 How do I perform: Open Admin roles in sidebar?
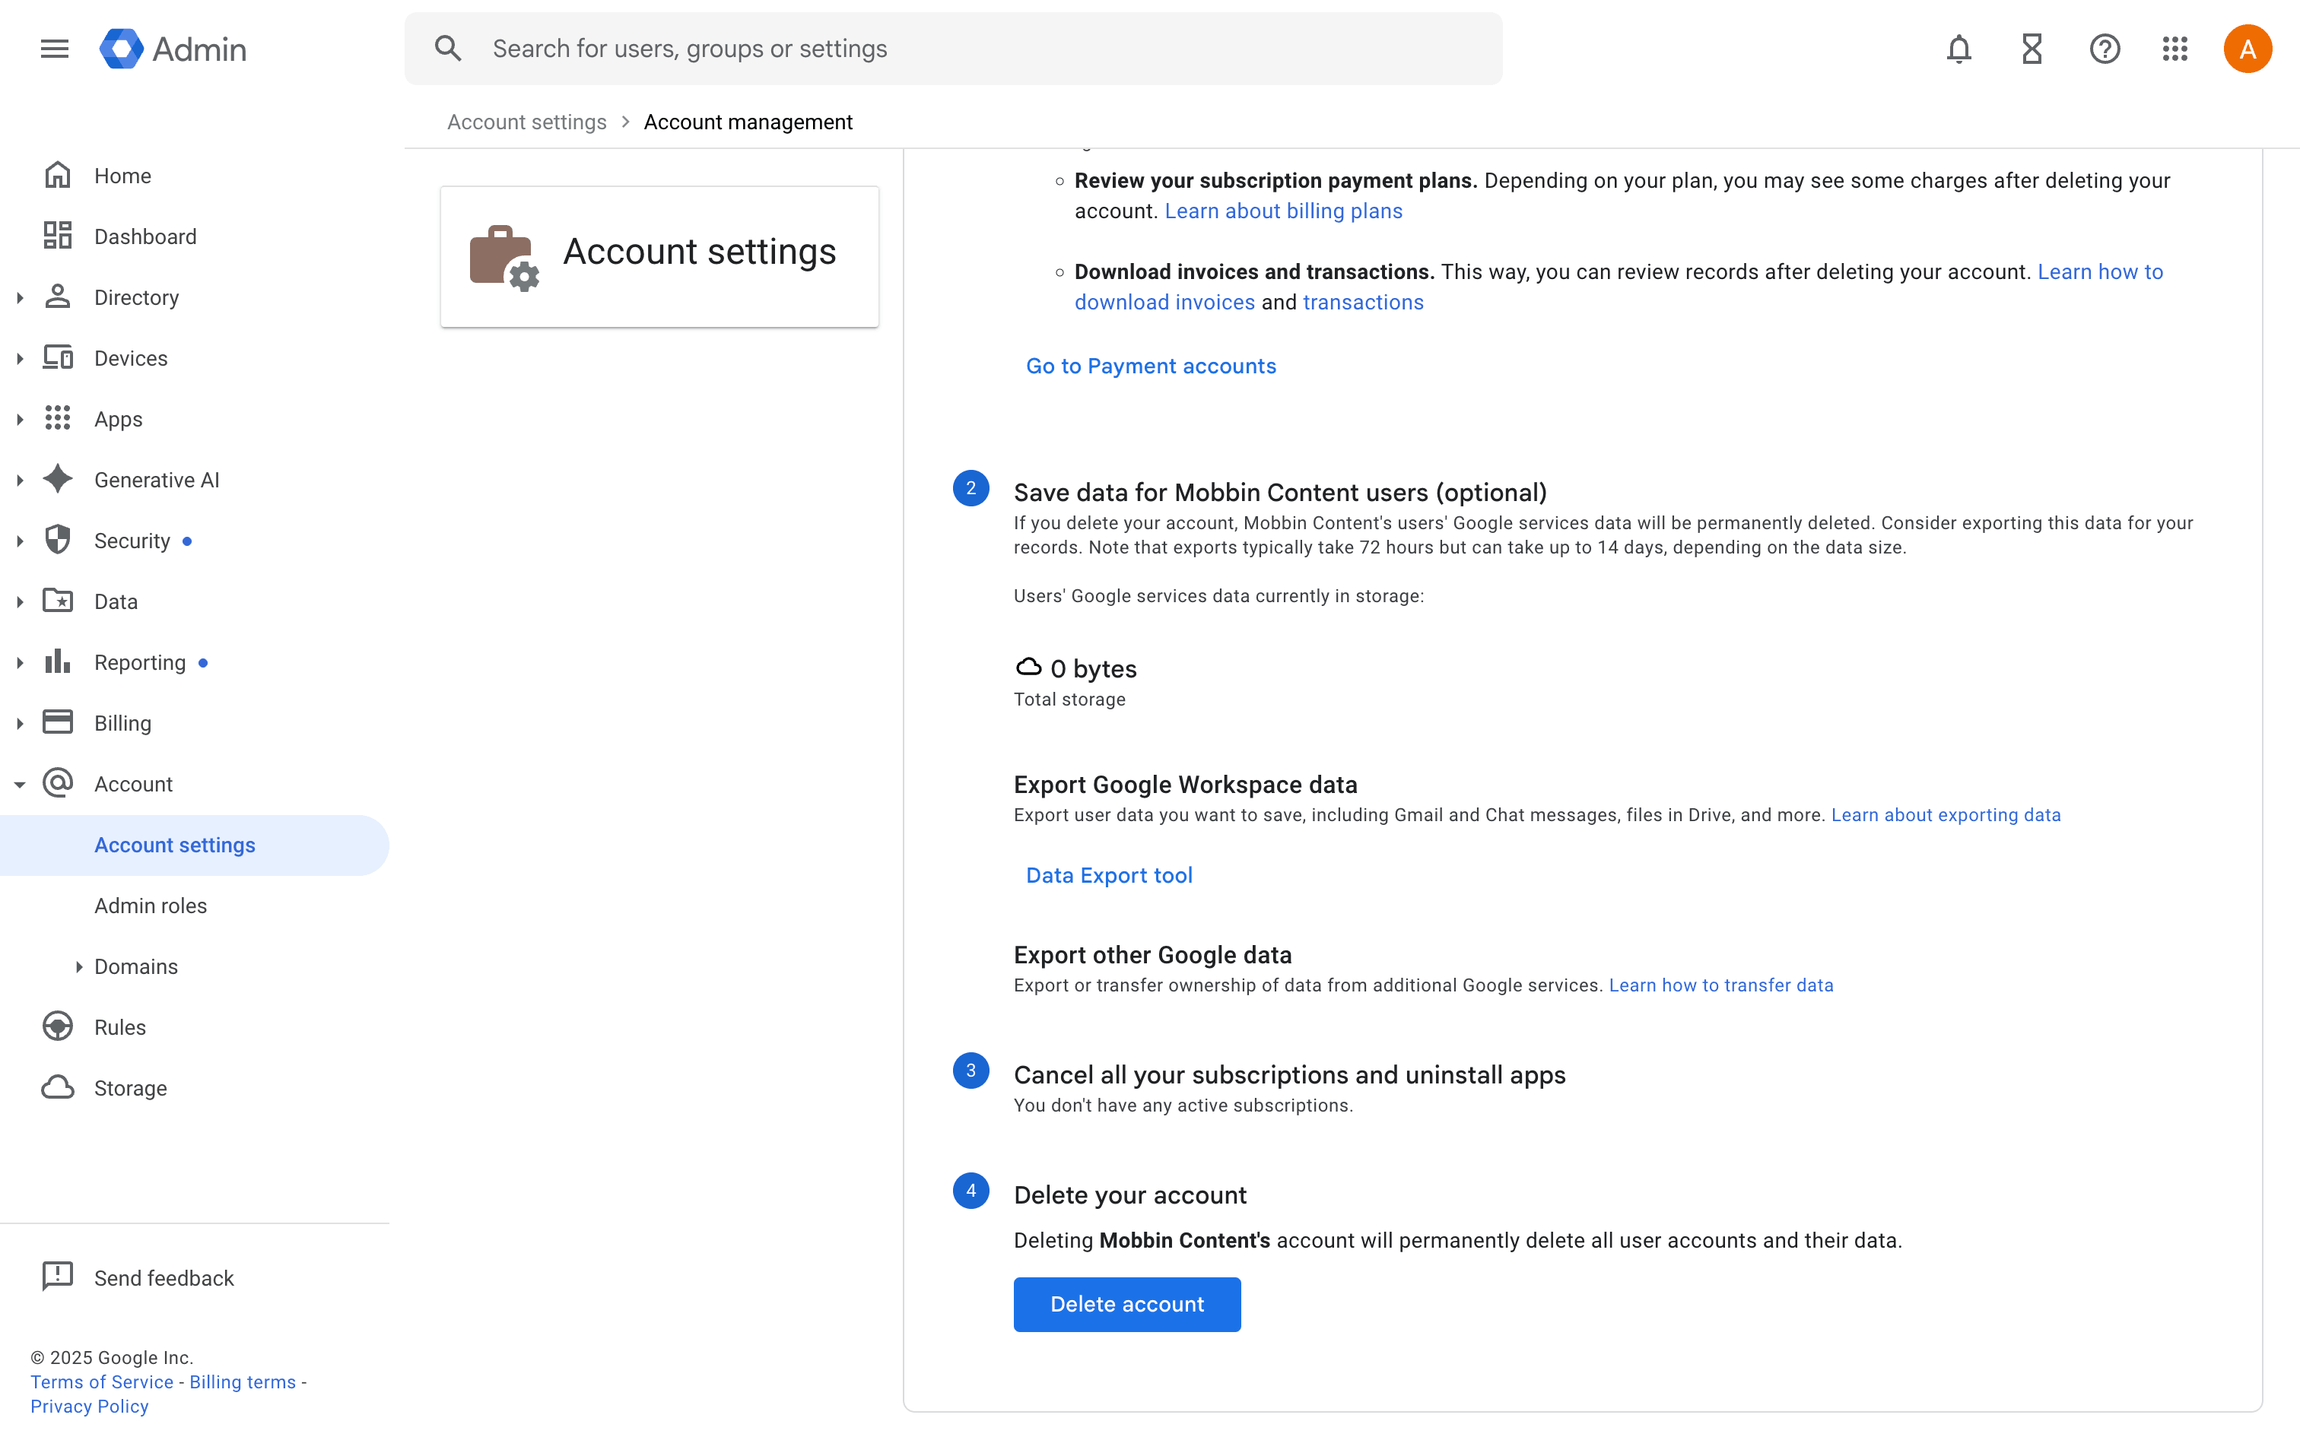point(150,906)
